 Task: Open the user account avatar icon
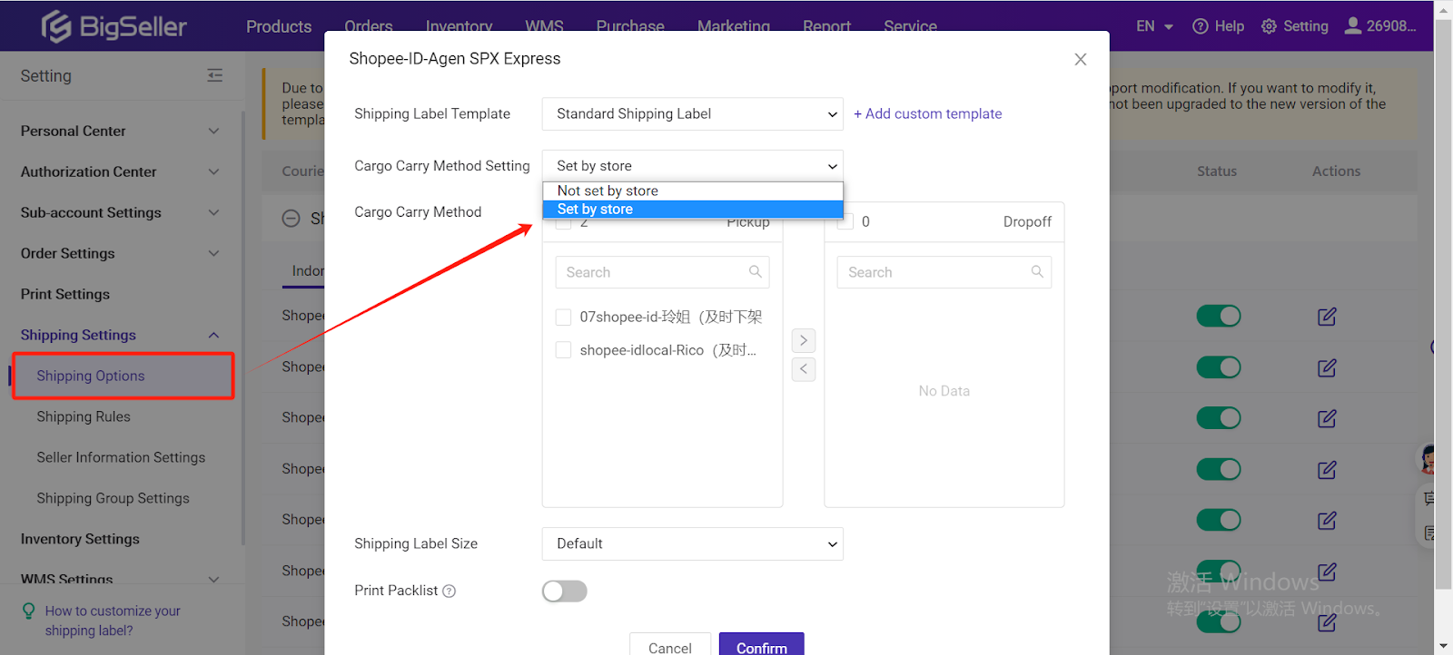tap(1352, 25)
